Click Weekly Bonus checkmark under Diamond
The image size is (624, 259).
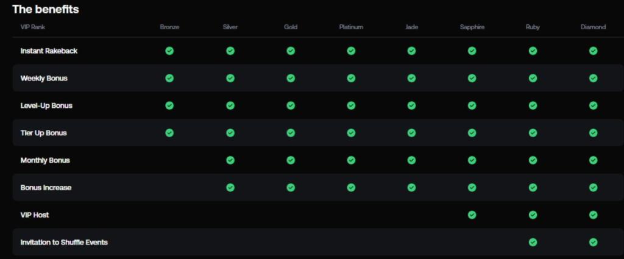[x=593, y=78]
